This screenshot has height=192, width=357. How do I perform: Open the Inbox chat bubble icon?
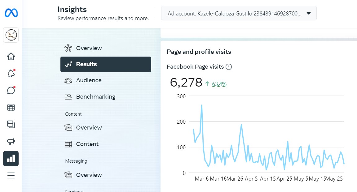(x=11, y=91)
